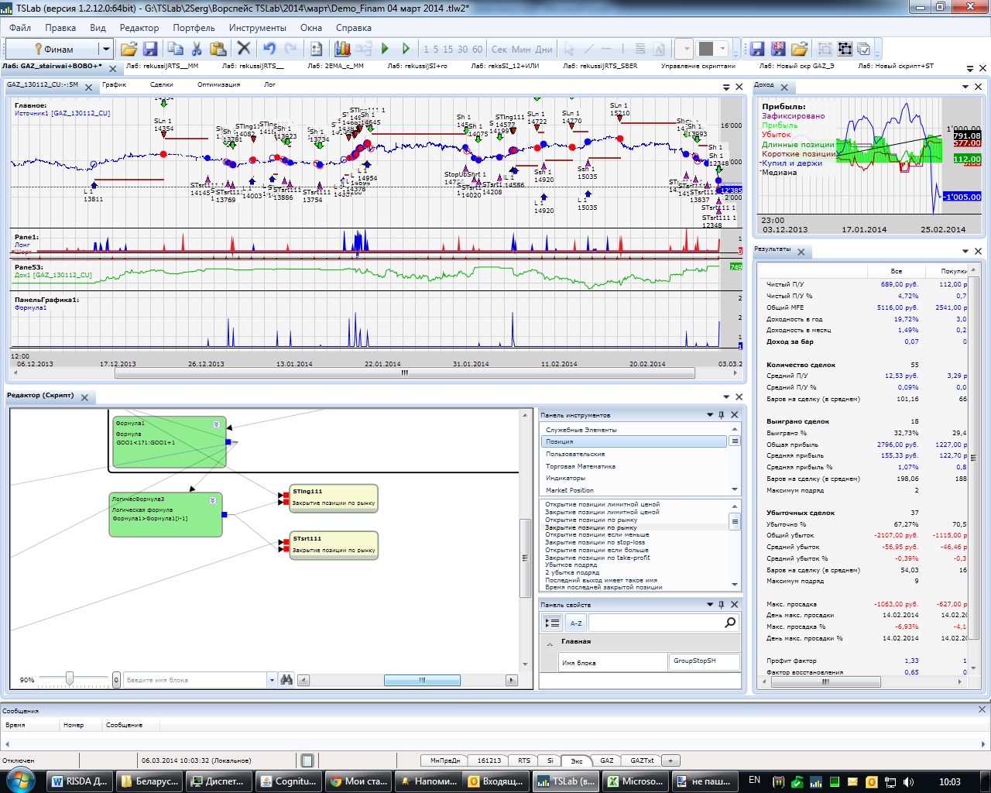Image resolution: width=991 pixels, height=793 pixels.
Task: Click the open folder icon in toolbar
Action: [x=129, y=49]
